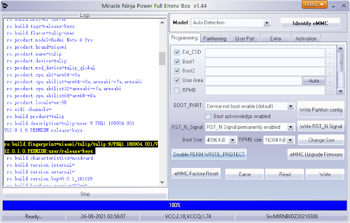This screenshot has width=350, height=223.
Task: Click the Ready.. status bar entry
Action: [x=33, y=216]
